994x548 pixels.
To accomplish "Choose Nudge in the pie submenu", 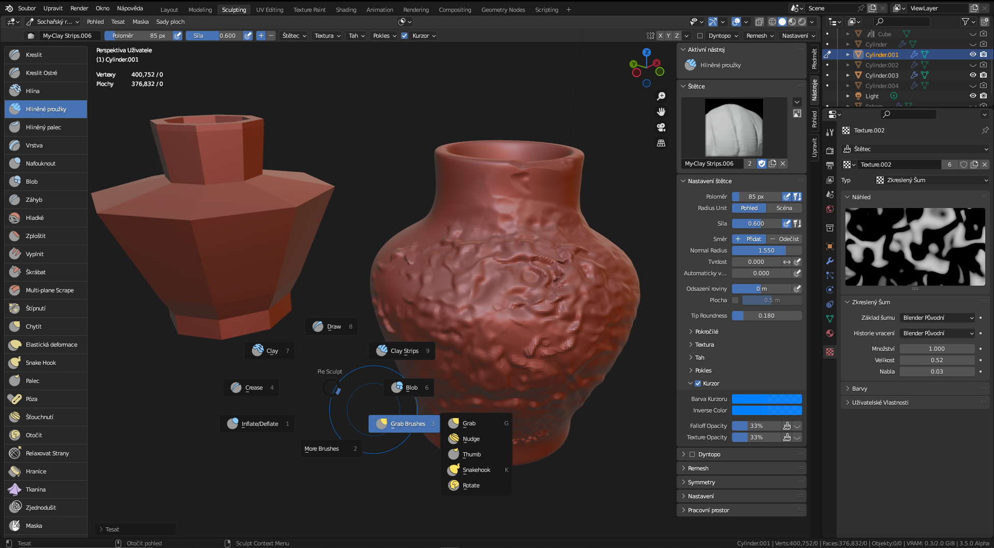I will 476,439.
